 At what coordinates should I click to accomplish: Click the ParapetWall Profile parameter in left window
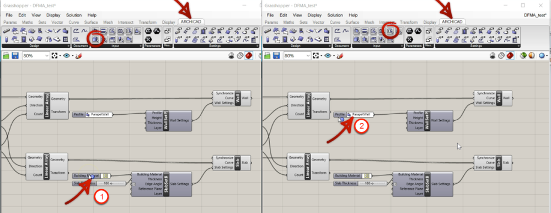click(x=93, y=115)
